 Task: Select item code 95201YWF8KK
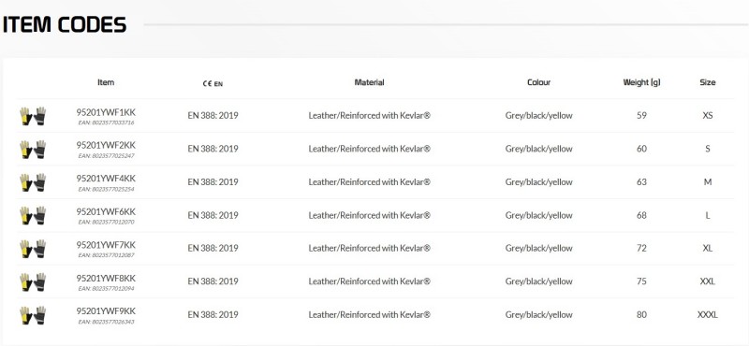[x=106, y=278]
